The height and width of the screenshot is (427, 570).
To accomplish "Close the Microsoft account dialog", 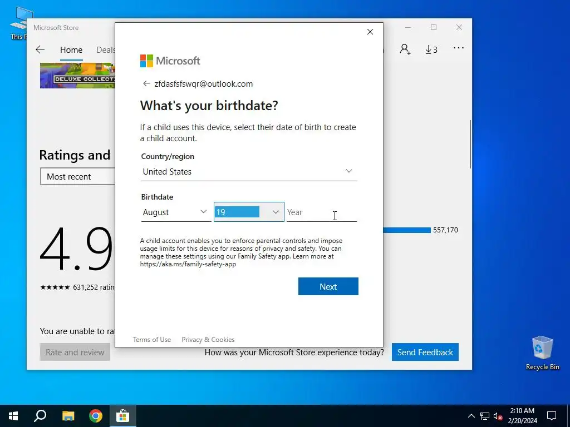I will (370, 32).
